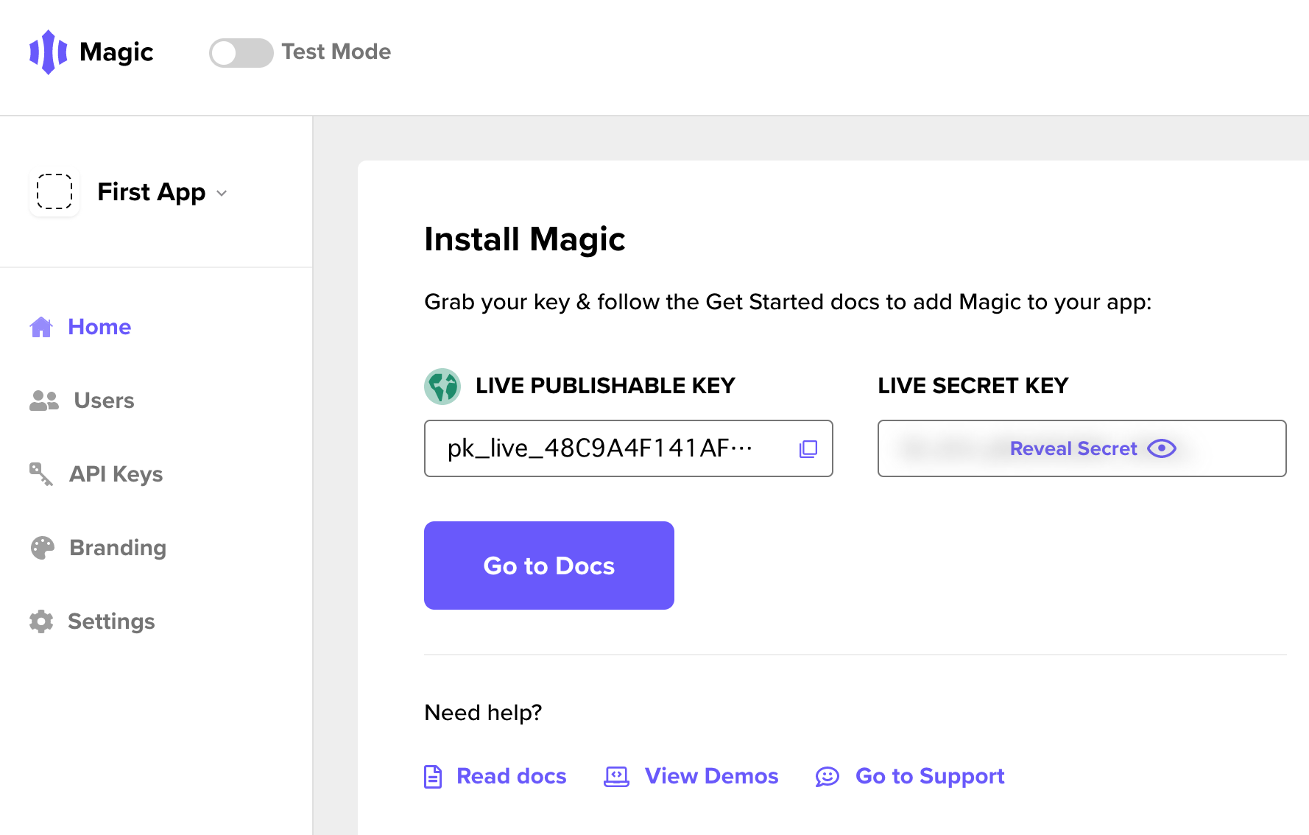Image resolution: width=1309 pixels, height=835 pixels.
Task: Click the green globe live-key icon
Action: coord(442,387)
